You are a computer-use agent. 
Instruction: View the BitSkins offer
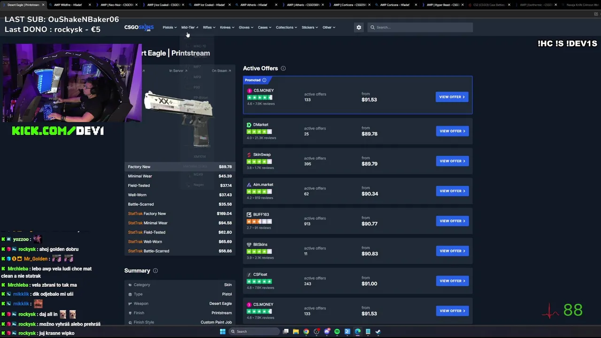[452, 251]
